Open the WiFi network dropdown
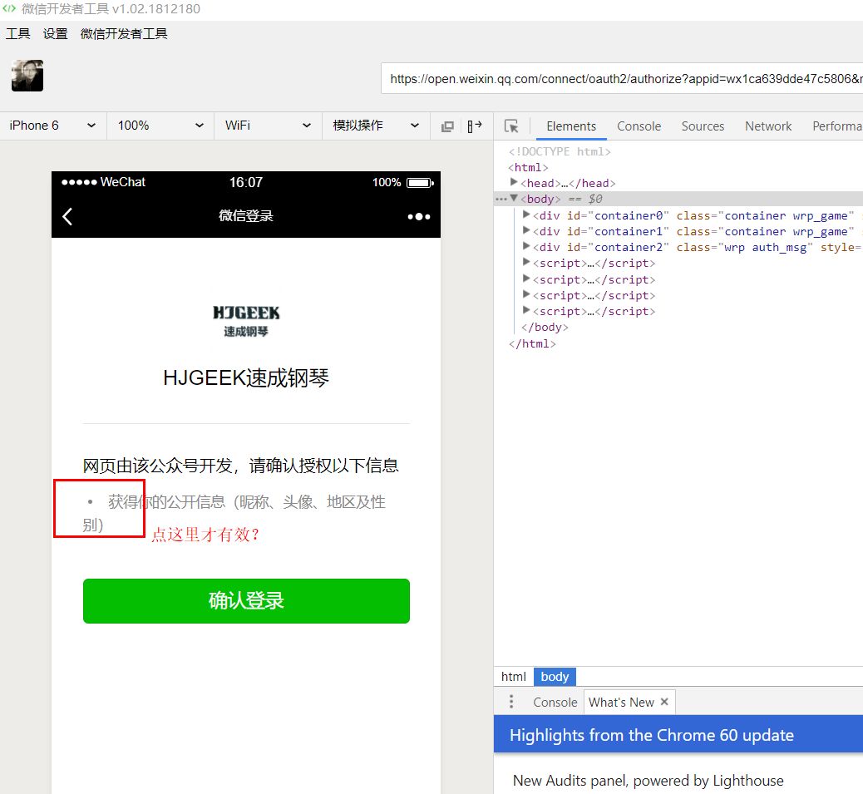Screen dimensions: 863x794 point(268,126)
